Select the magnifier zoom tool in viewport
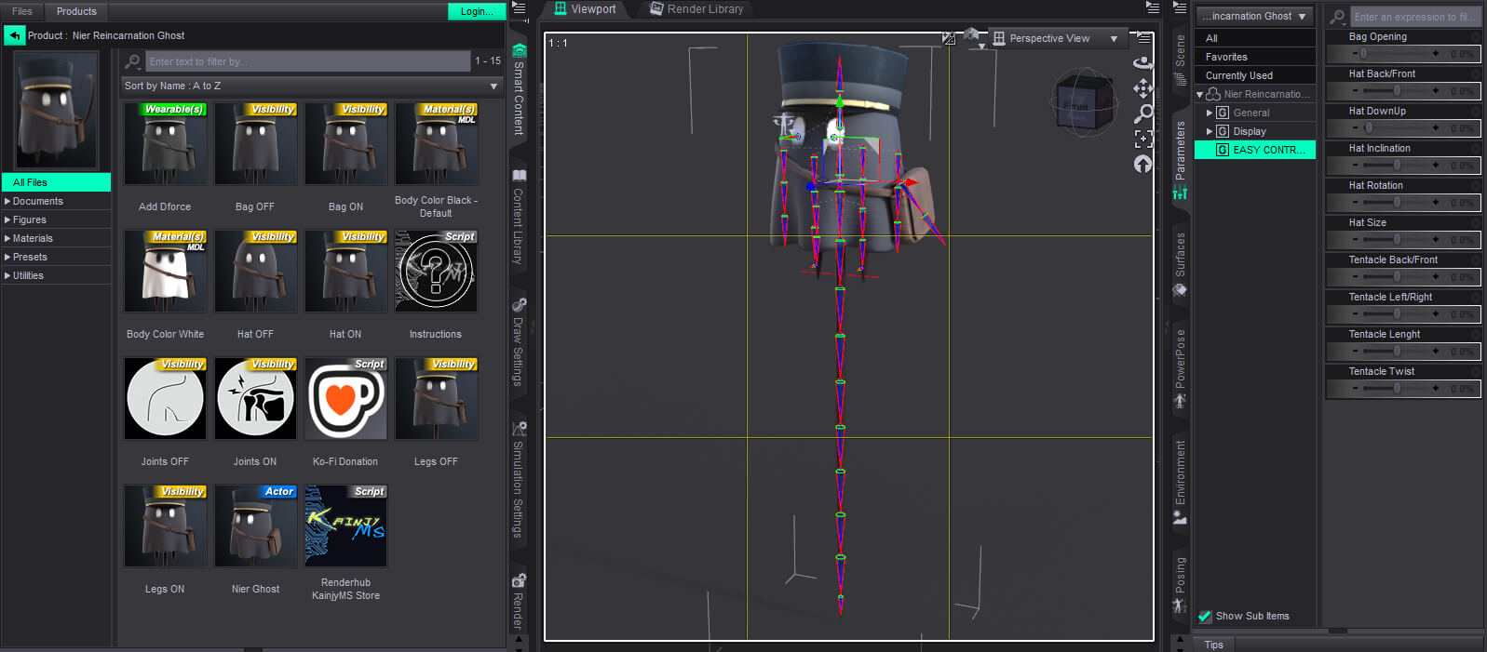 [1143, 113]
